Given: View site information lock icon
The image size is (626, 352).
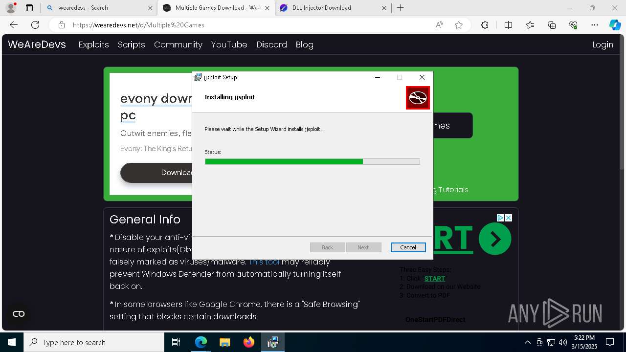Looking at the screenshot, I should 61,25.
